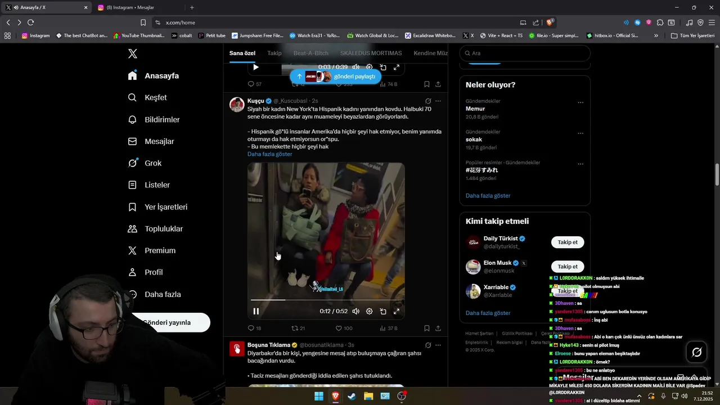Open Grok from the sidebar
The width and height of the screenshot is (720, 405).
pyautogui.click(x=145, y=163)
